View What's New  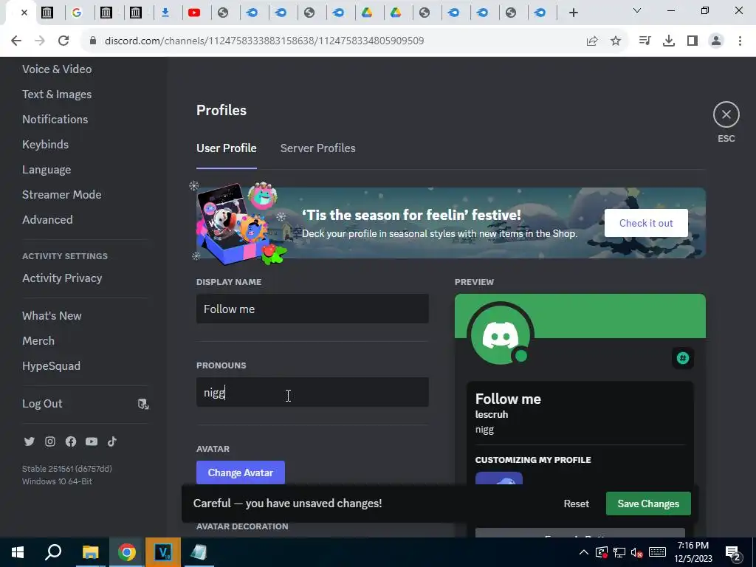[x=52, y=316]
